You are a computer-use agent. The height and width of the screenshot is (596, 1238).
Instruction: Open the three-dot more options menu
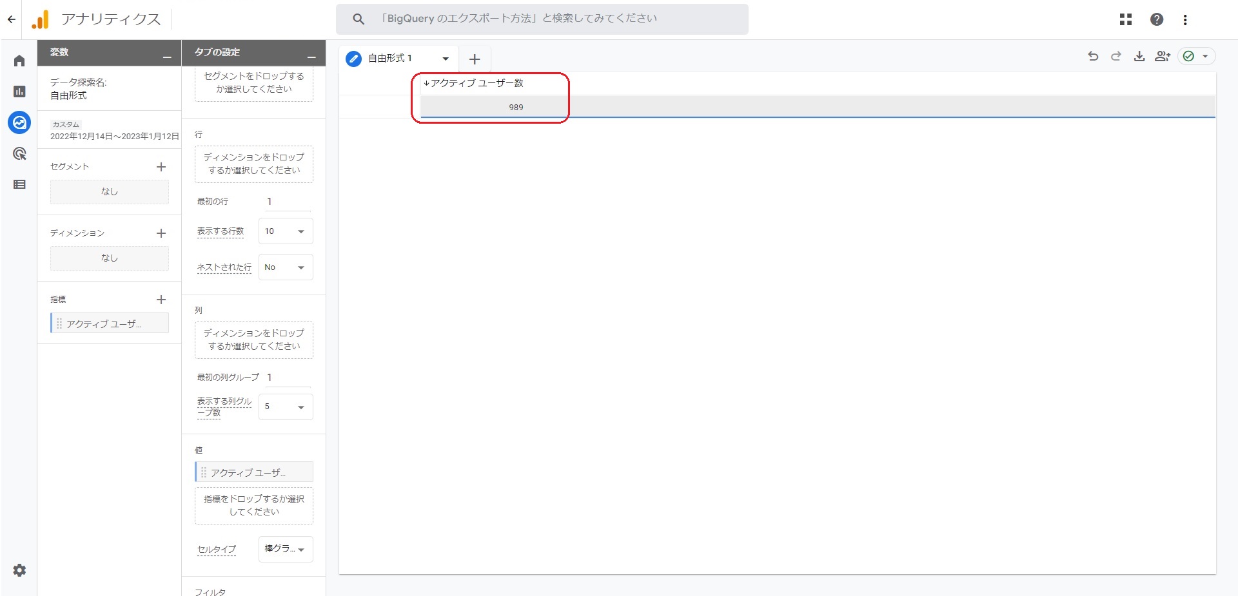(x=1185, y=19)
